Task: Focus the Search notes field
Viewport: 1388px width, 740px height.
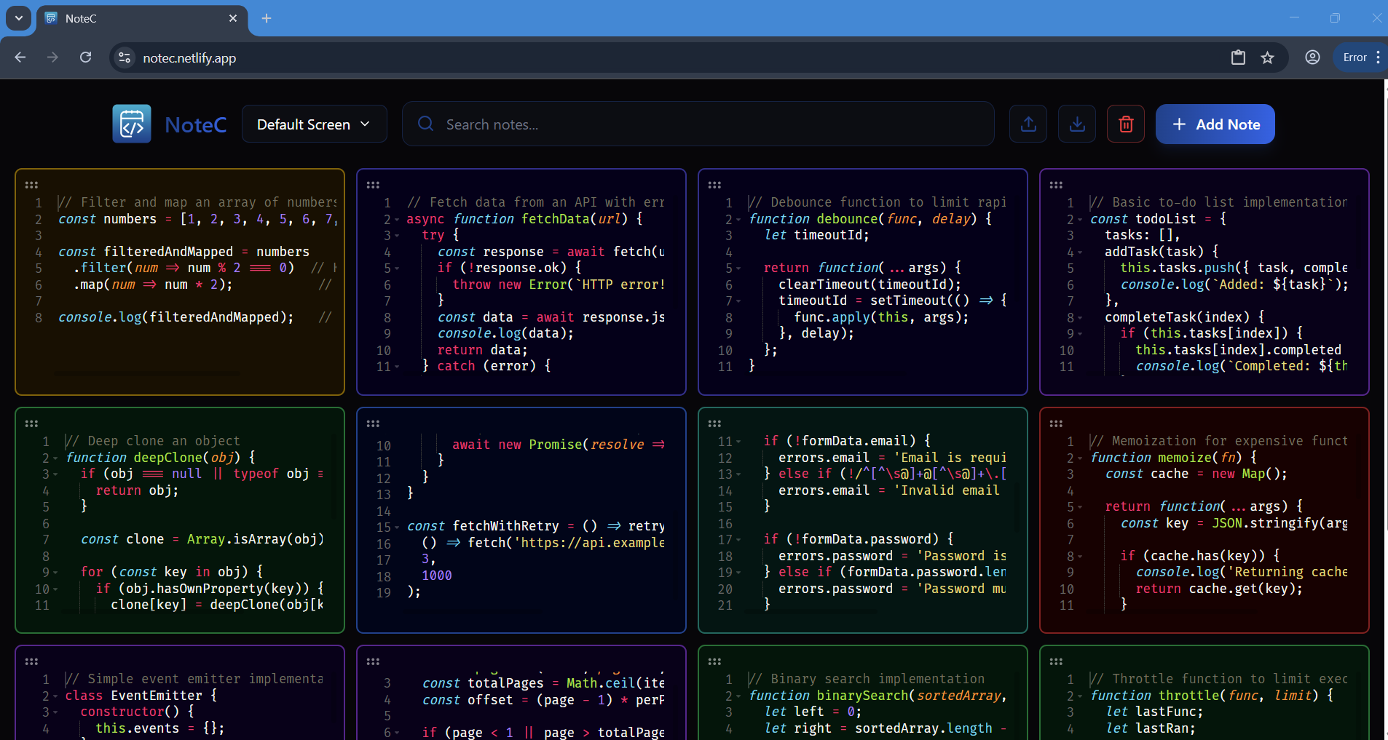Action: tap(698, 124)
